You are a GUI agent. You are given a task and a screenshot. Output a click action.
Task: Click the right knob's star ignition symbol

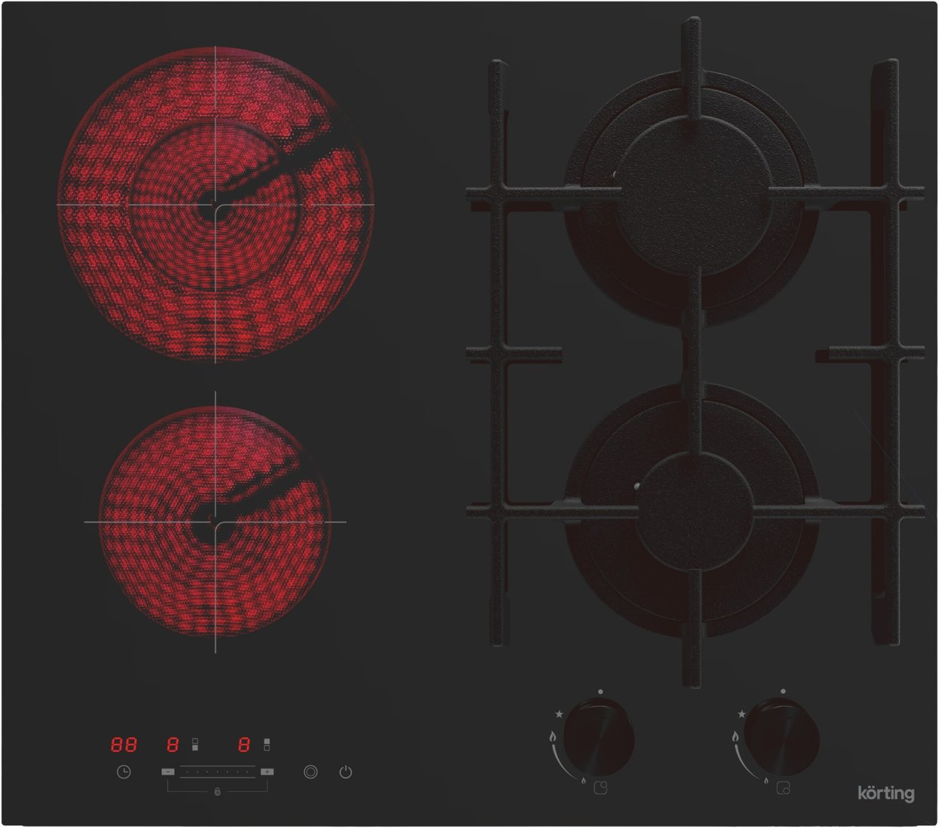[742, 714]
